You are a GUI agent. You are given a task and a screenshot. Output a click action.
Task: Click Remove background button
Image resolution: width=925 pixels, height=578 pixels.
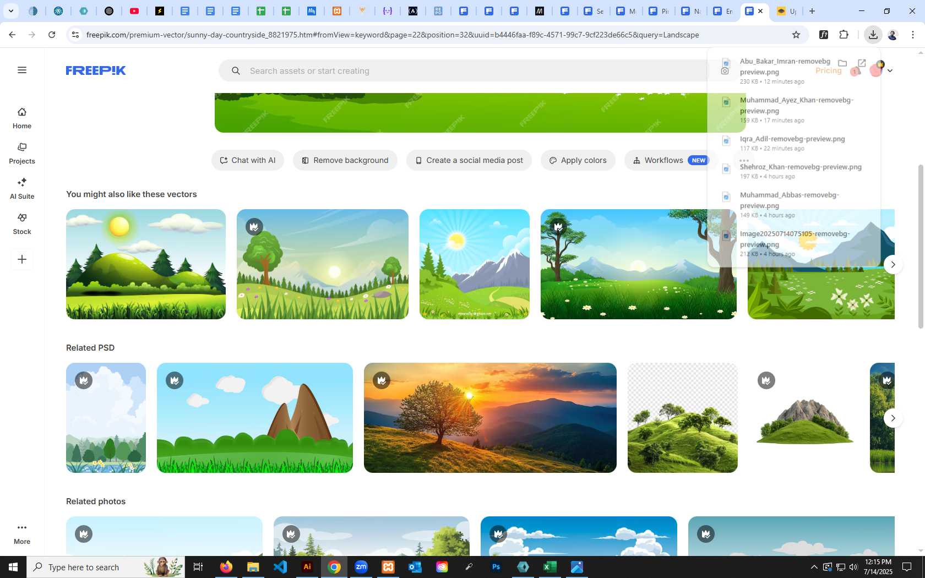(345, 160)
